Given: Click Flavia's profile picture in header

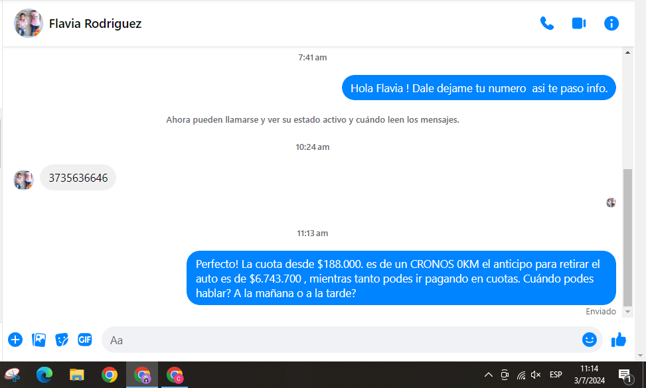Looking at the screenshot, I should 29,24.
